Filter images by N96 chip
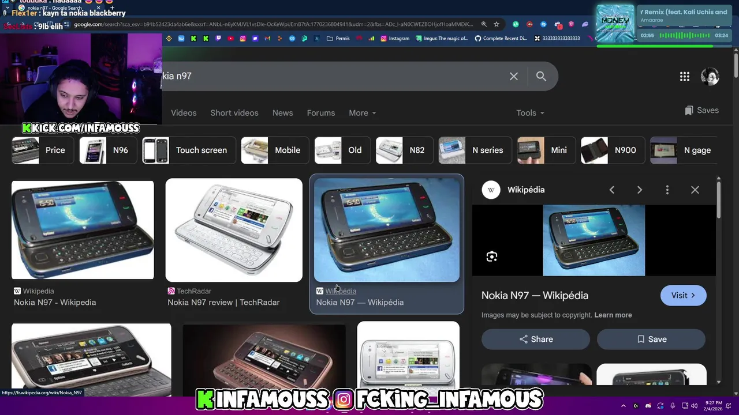The image size is (739, 415). tap(108, 150)
